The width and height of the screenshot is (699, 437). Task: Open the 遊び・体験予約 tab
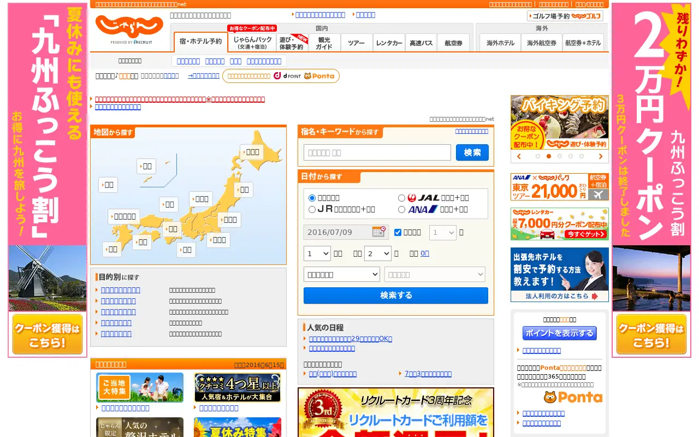pos(292,43)
